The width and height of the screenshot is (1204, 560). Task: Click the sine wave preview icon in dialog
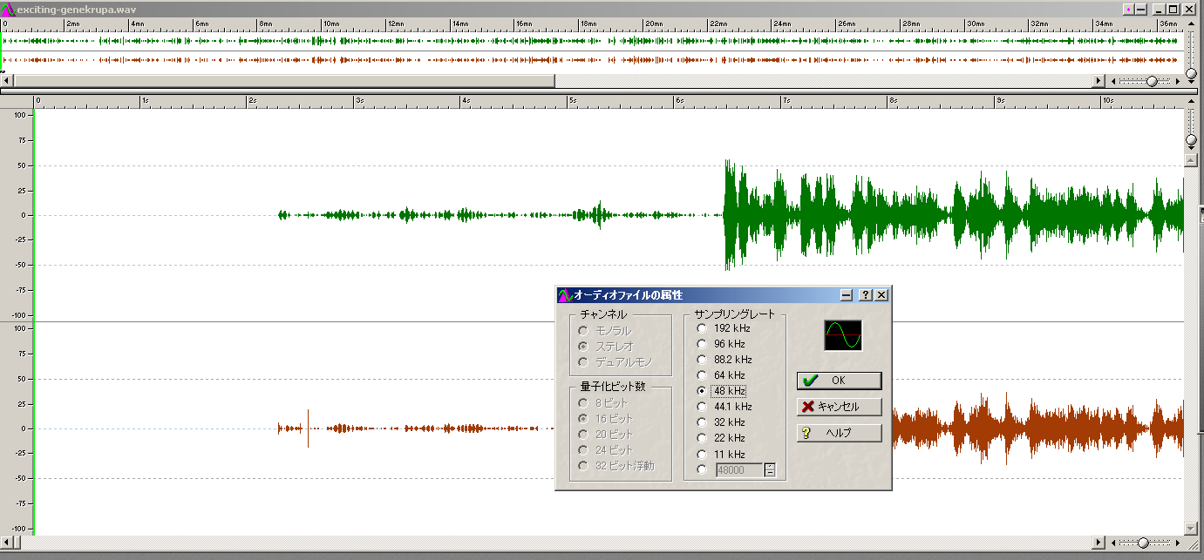pyautogui.click(x=843, y=335)
